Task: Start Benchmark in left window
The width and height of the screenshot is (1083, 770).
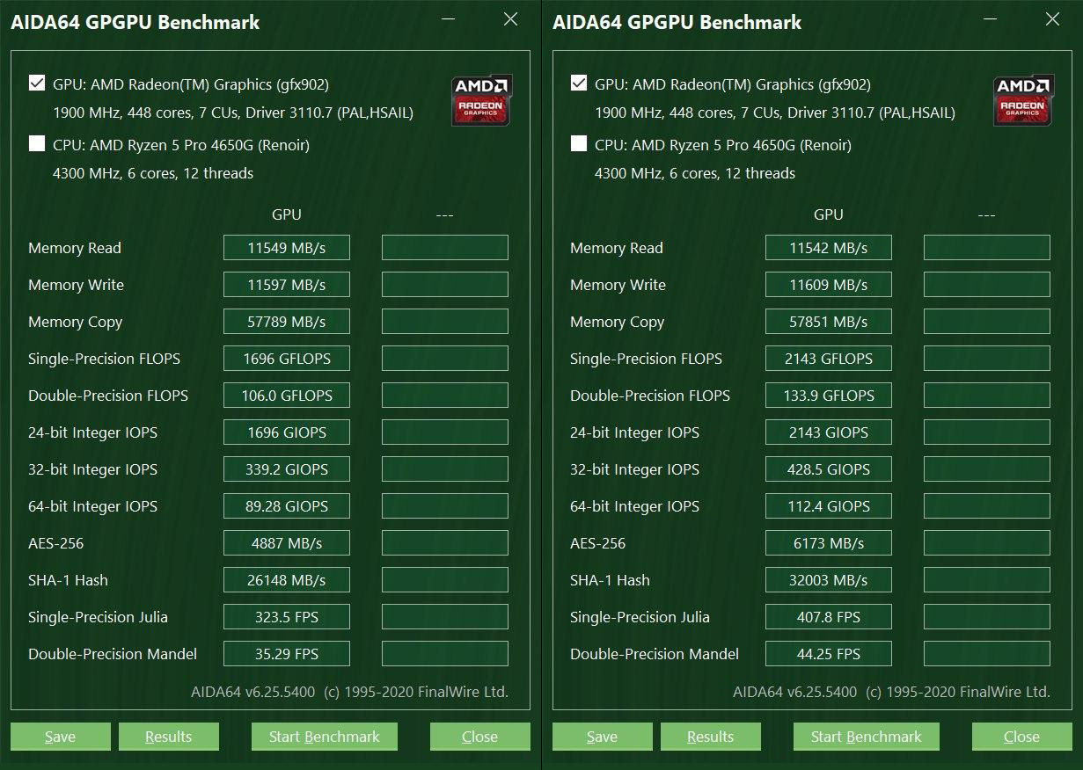Action: [325, 737]
